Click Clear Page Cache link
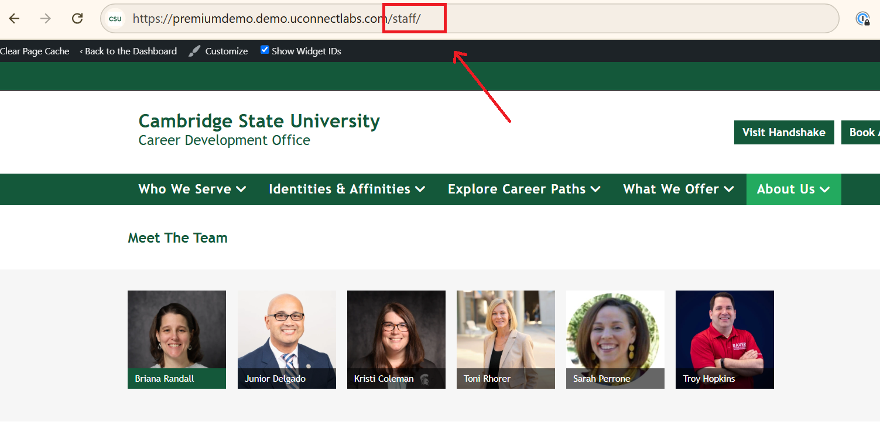Screen dimensions: 880x432 35,51
